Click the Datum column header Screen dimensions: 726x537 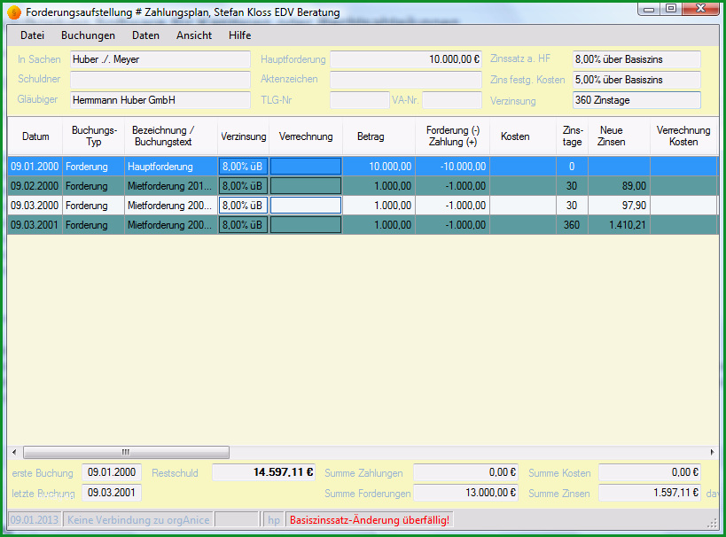pos(35,136)
